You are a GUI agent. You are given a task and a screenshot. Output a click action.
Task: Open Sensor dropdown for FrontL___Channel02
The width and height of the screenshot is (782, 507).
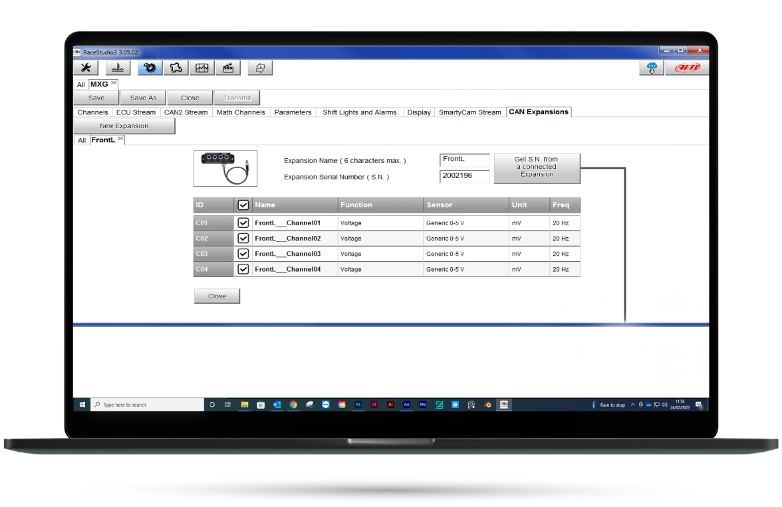coord(465,239)
